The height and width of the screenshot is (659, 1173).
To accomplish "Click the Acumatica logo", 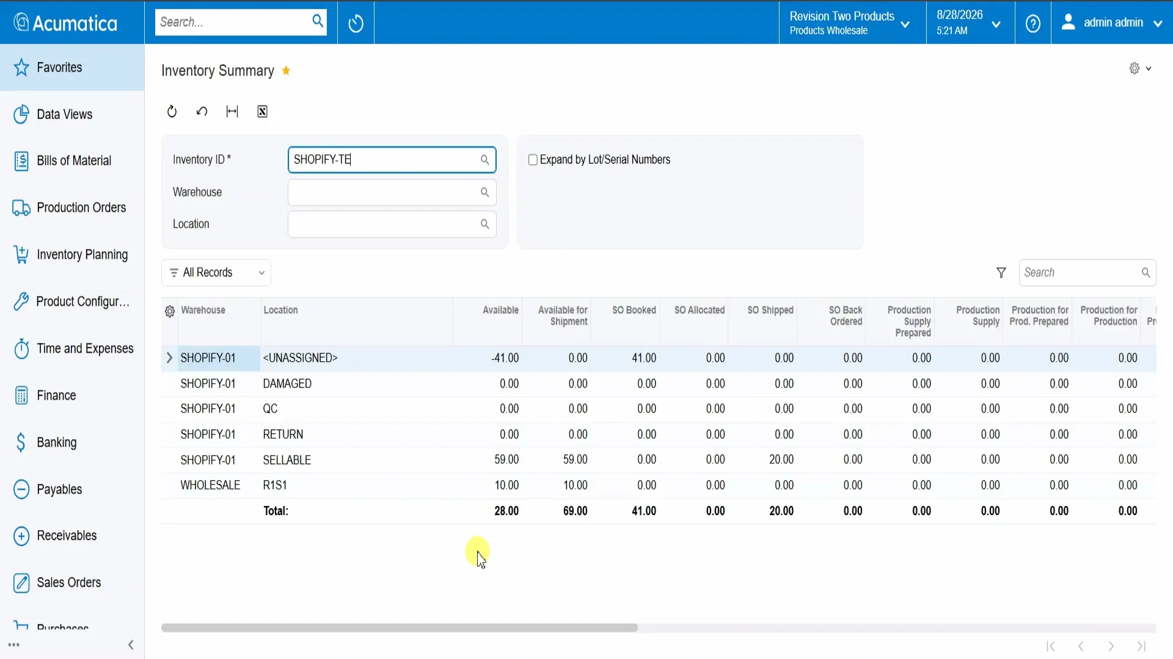I will click(65, 23).
